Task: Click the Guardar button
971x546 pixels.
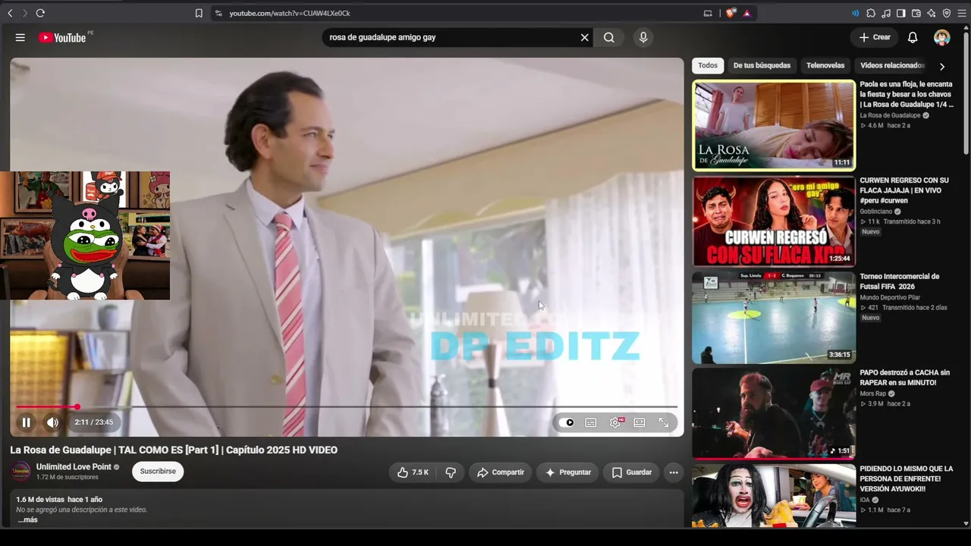Action: (x=631, y=472)
